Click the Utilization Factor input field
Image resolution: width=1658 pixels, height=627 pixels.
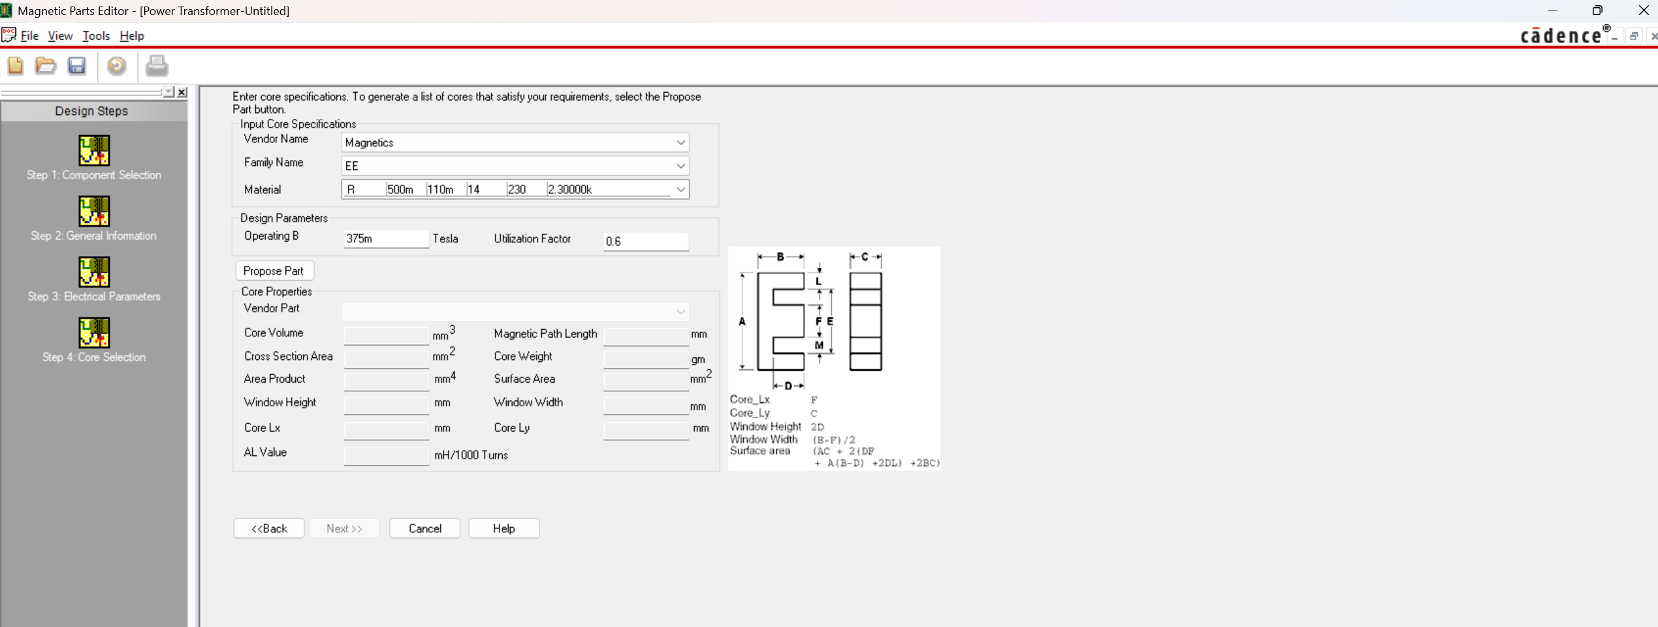tap(646, 241)
